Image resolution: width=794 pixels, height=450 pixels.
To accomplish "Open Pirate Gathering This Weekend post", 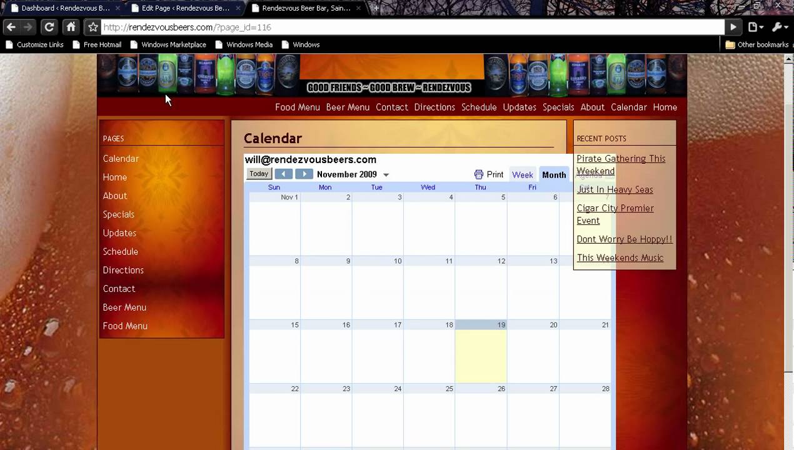I will click(x=621, y=165).
